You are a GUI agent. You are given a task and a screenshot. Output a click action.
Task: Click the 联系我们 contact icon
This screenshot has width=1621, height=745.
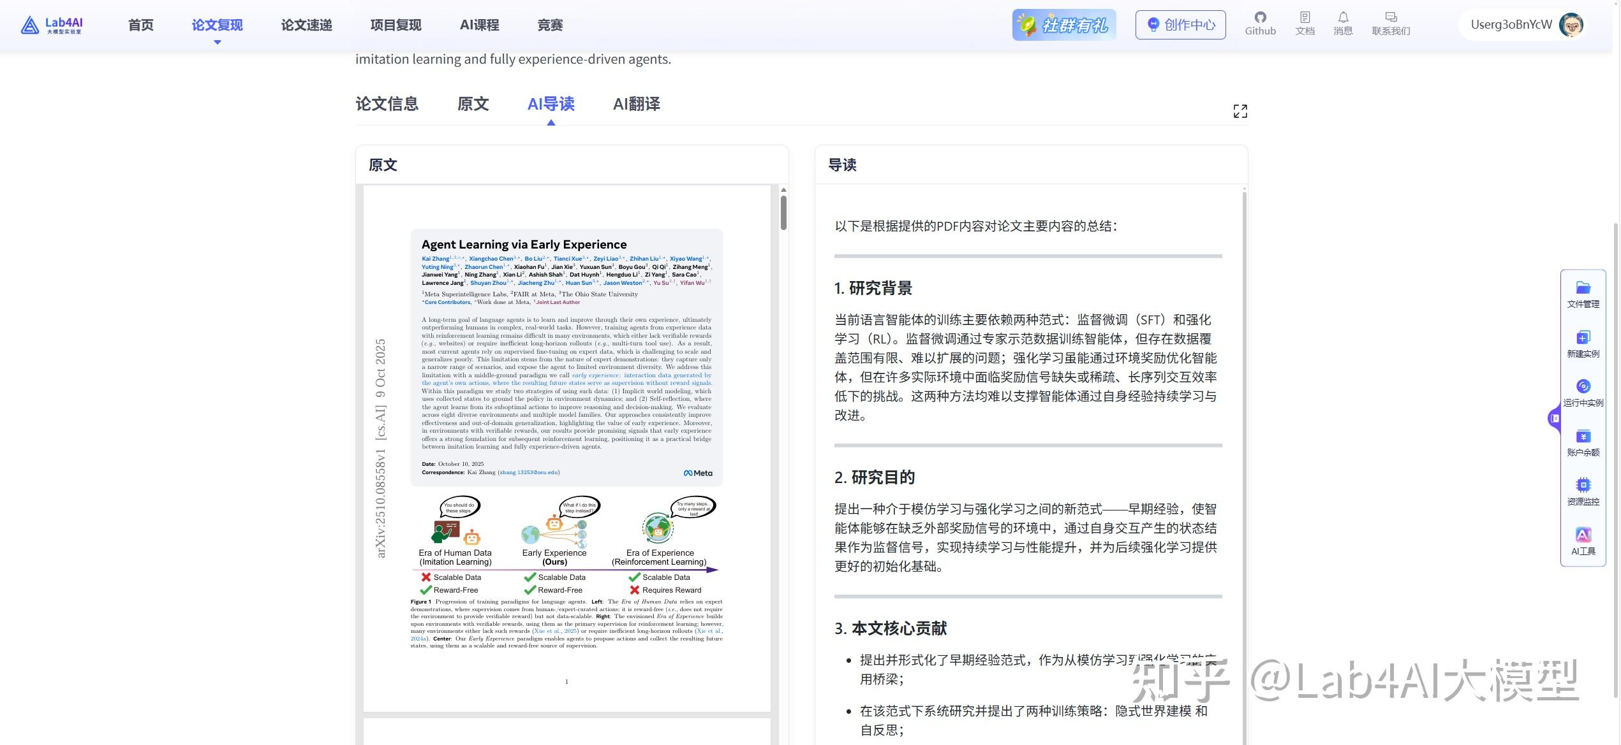(1391, 18)
